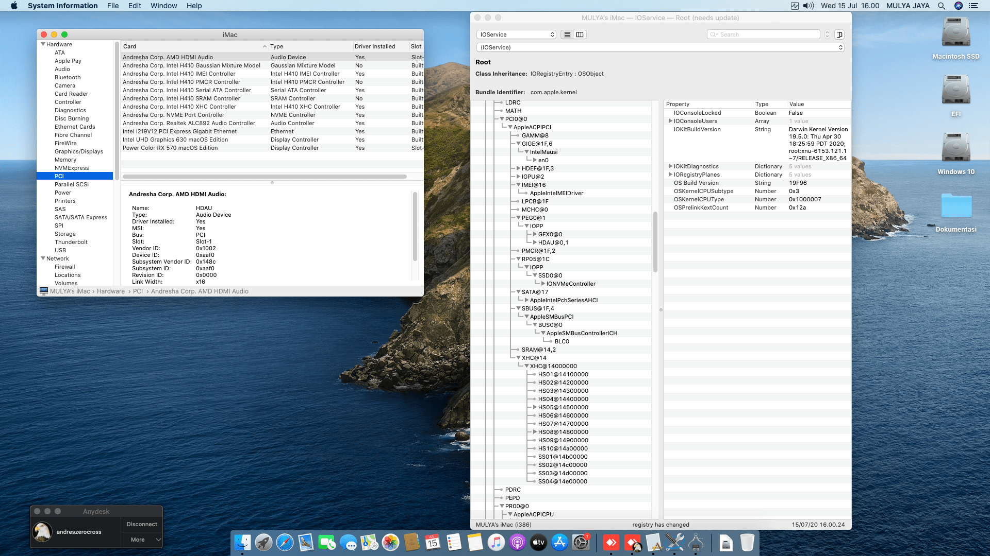990x556 pixels.
Task: Expand the HDEF@1F,3 tree node
Action: click(518, 168)
